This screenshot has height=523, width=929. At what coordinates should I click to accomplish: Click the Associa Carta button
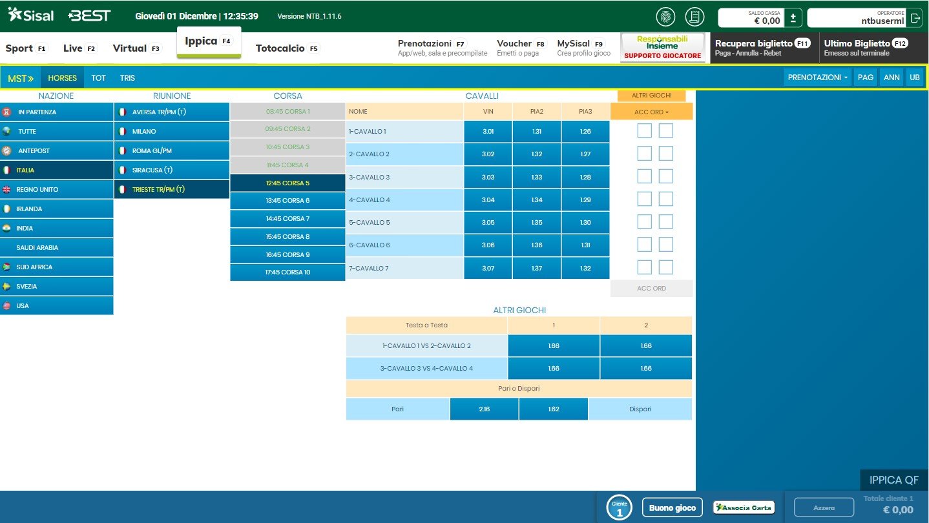click(x=743, y=508)
